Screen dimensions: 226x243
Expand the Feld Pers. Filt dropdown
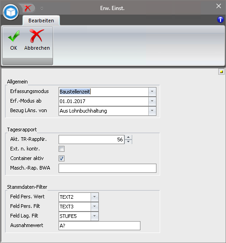point(94,207)
